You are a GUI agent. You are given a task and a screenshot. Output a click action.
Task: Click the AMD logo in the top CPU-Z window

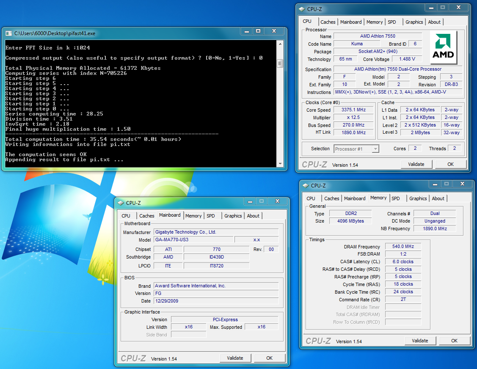click(x=443, y=46)
